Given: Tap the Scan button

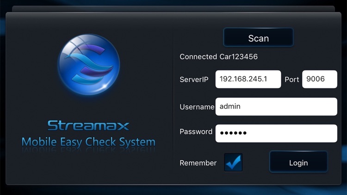Looking at the screenshot, I should coord(258,37).
